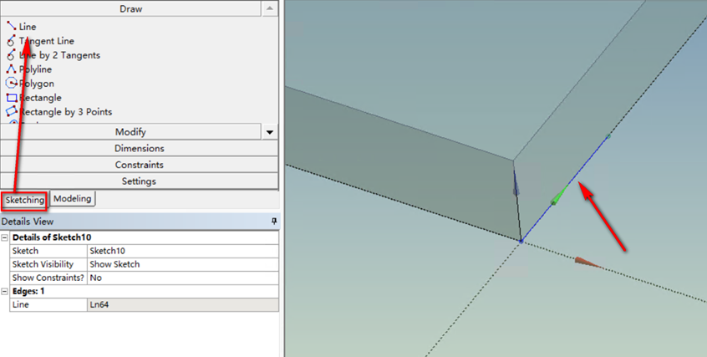Open the Dimensions toolbox
The image size is (707, 357).
tap(139, 148)
